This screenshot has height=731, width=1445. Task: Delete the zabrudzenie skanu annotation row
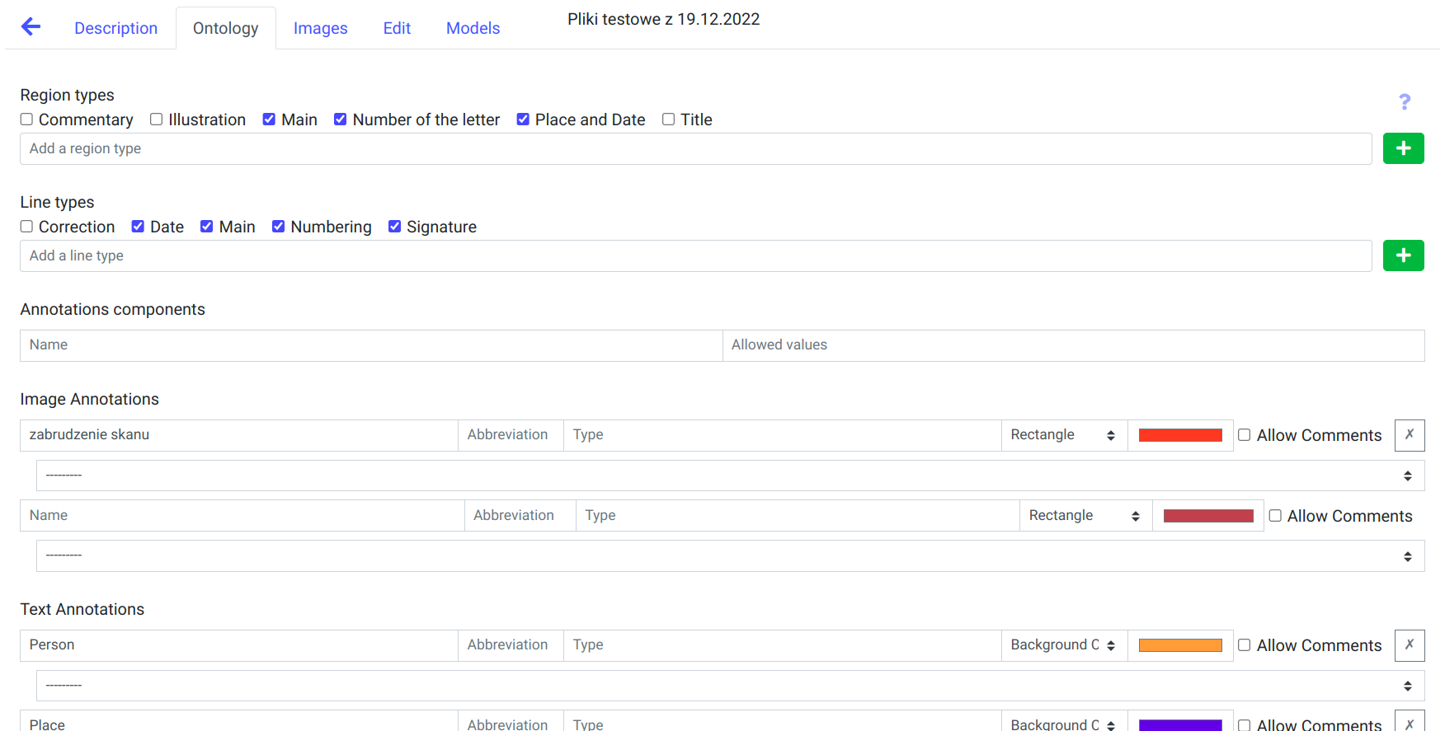pyautogui.click(x=1409, y=435)
